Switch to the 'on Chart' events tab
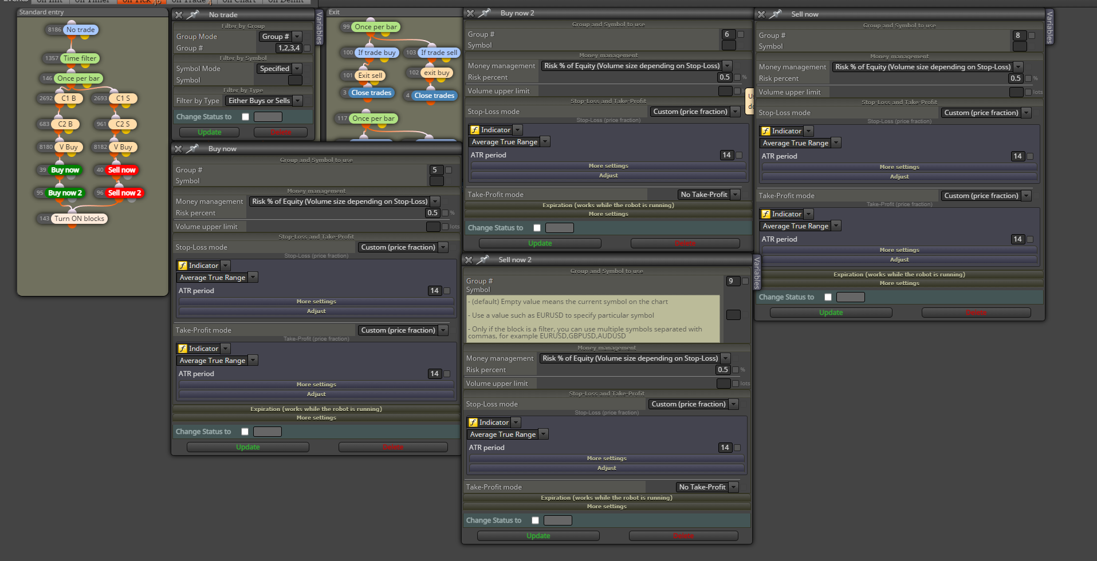Screen dimensions: 1097x561 click(239, 2)
